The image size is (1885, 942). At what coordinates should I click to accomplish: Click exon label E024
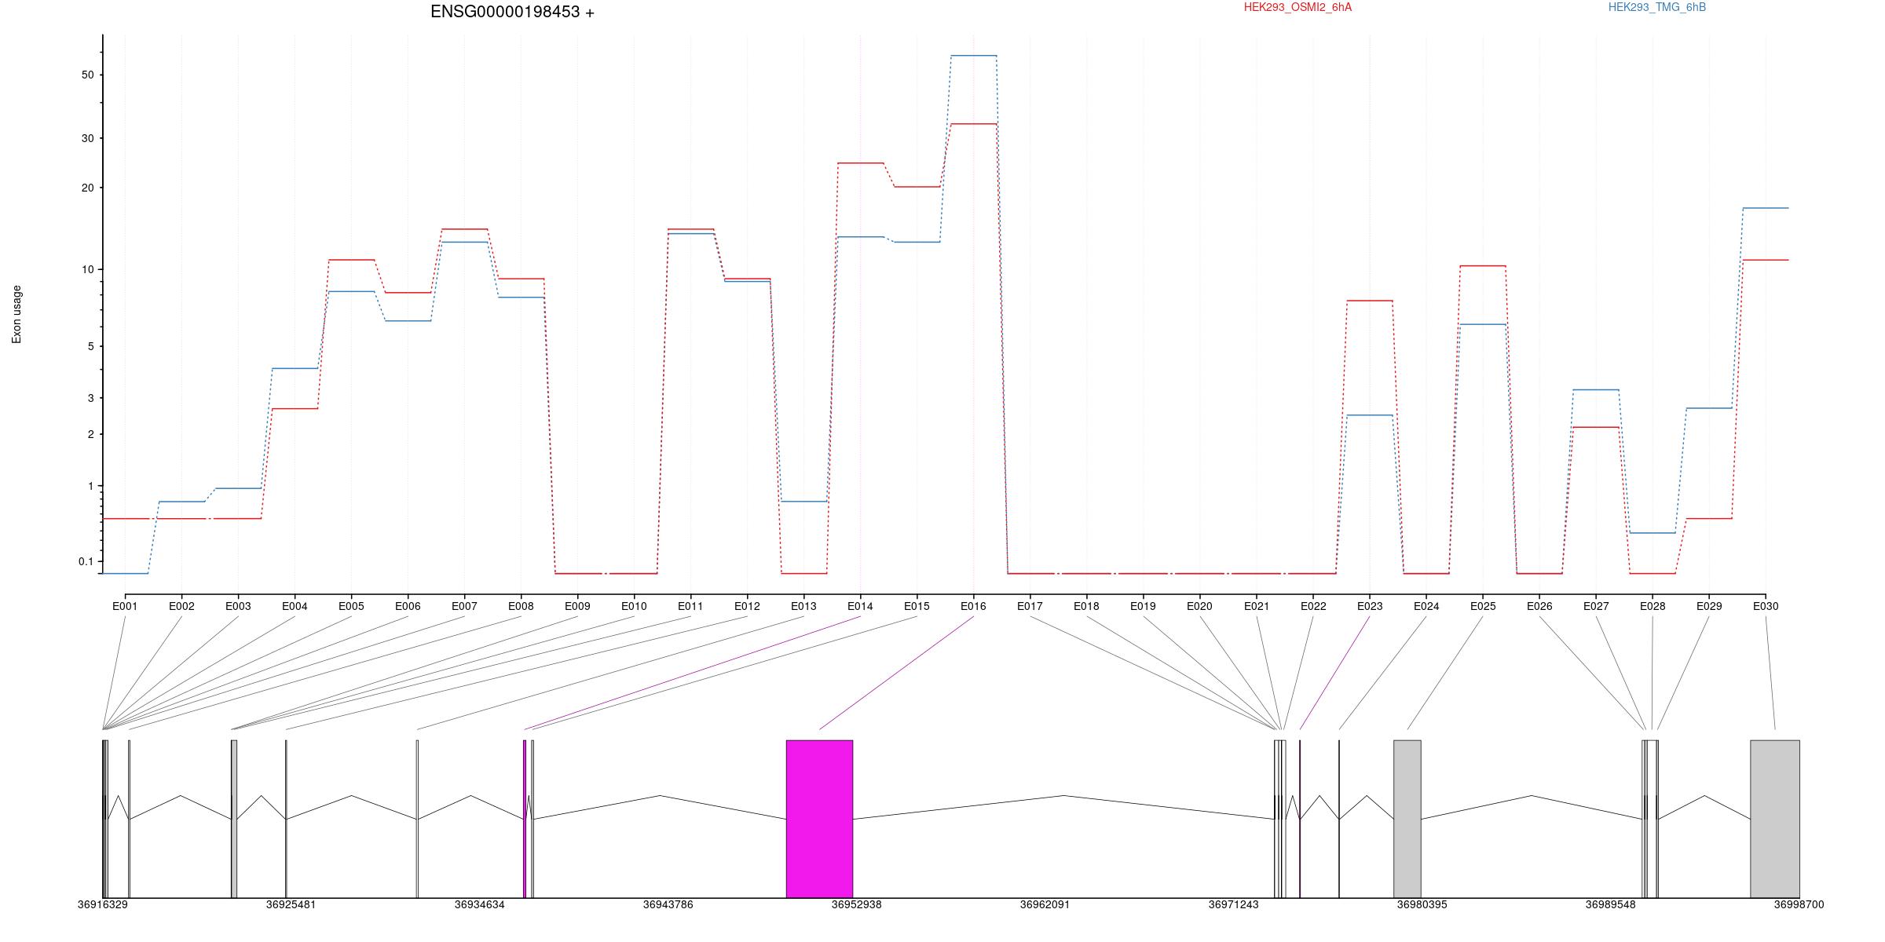[x=1426, y=606]
